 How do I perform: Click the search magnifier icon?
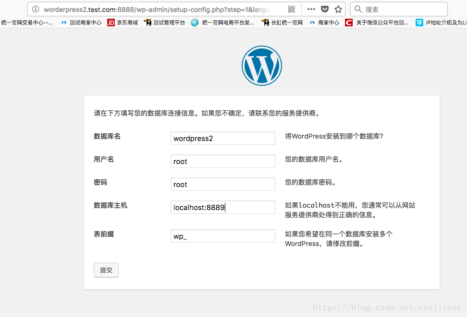[358, 9]
